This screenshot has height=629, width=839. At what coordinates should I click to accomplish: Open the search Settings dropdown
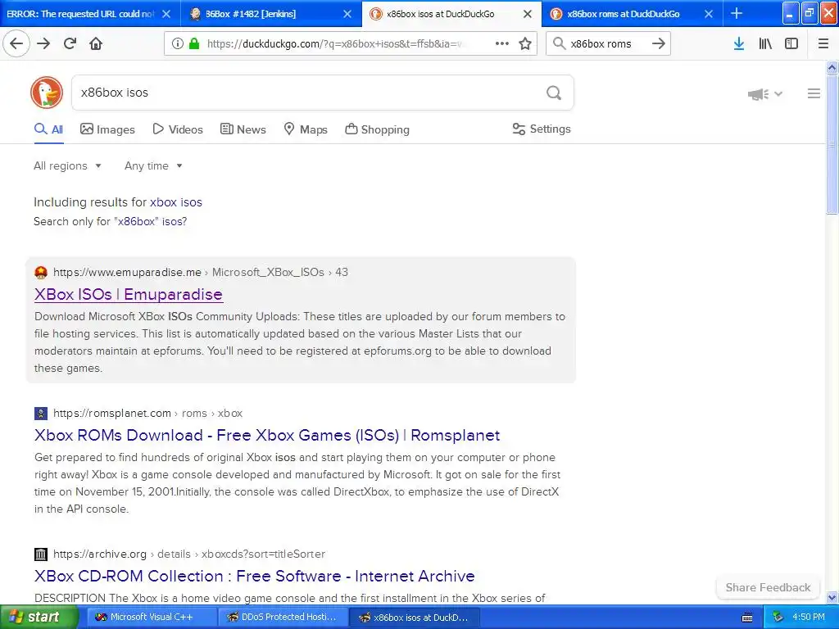541,129
